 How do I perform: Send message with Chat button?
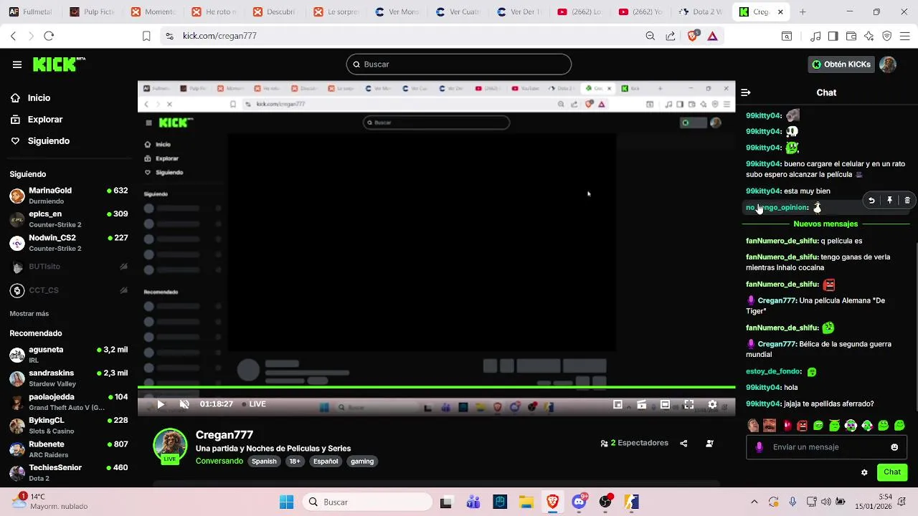pyautogui.click(x=892, y=472)
